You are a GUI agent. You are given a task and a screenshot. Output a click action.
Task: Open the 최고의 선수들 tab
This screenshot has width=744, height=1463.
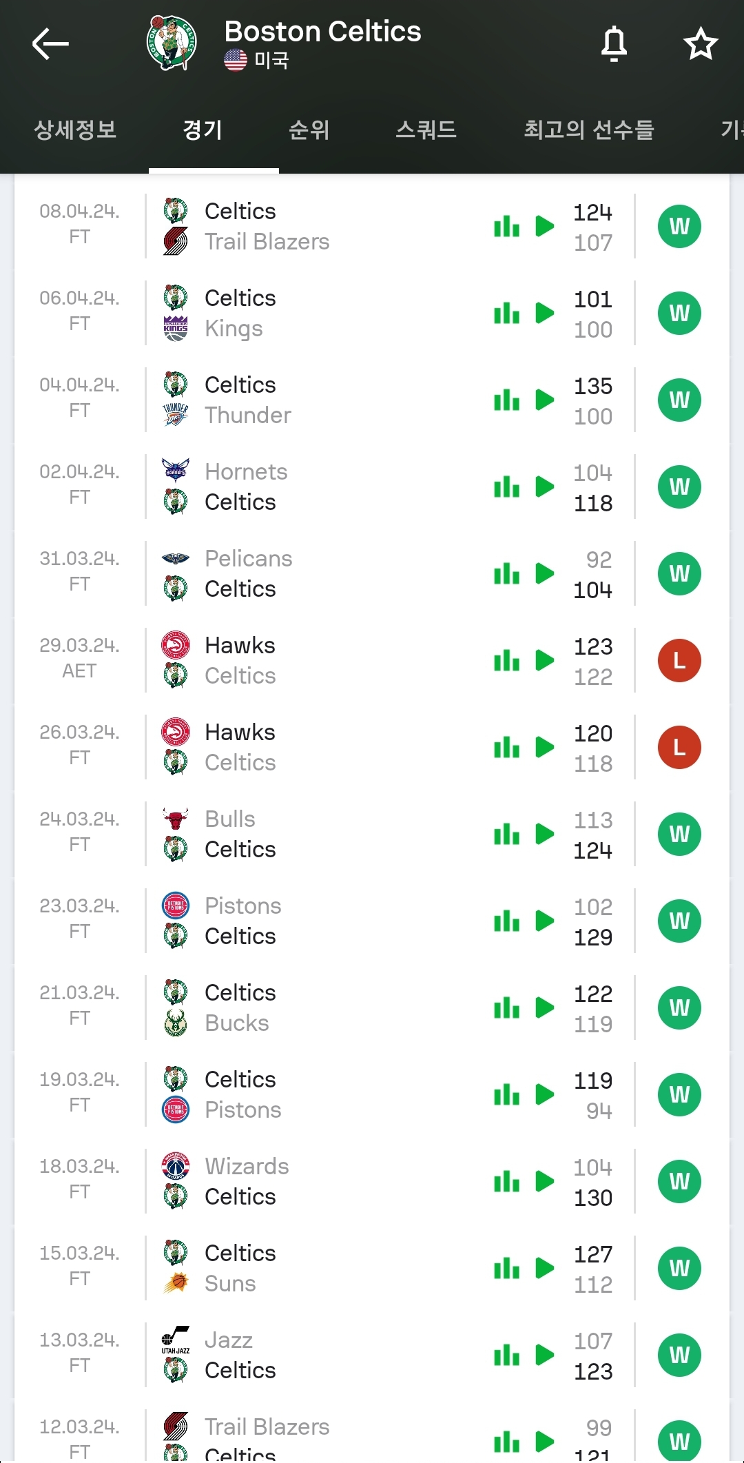pos(589,130)
